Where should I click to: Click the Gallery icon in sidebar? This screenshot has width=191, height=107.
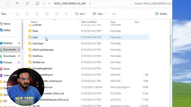coord(1,30)
